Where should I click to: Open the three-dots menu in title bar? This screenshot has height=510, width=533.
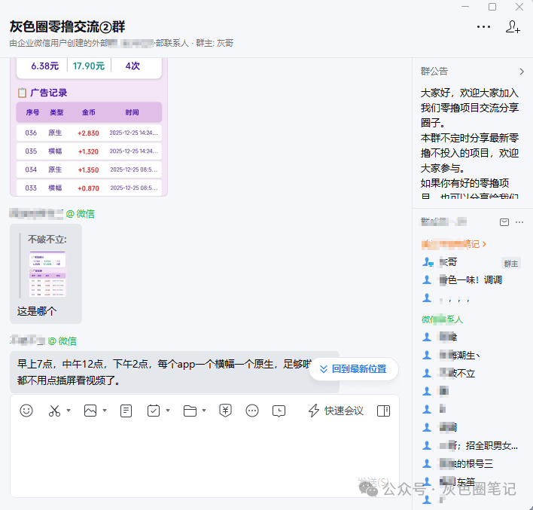pos(483,27)
